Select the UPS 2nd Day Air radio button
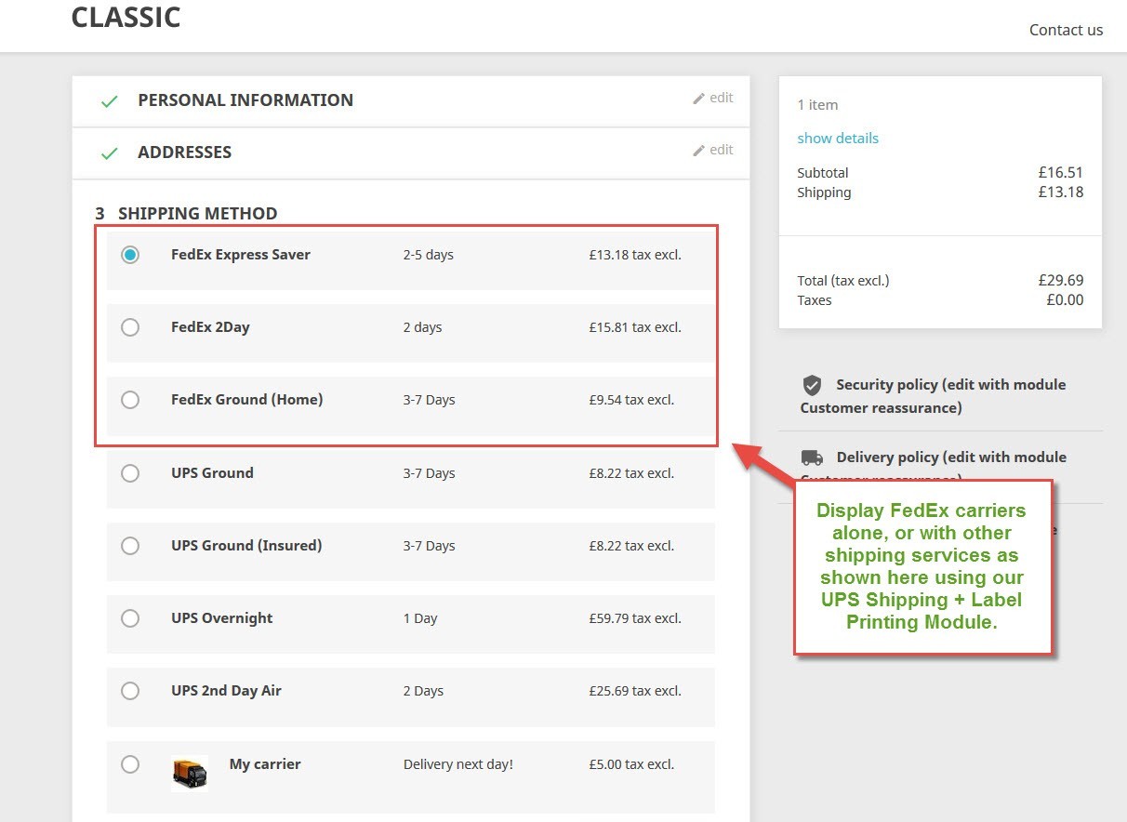Image resolution: width=1127 pixels, height=822 pixels. click(x=130, y=691)
